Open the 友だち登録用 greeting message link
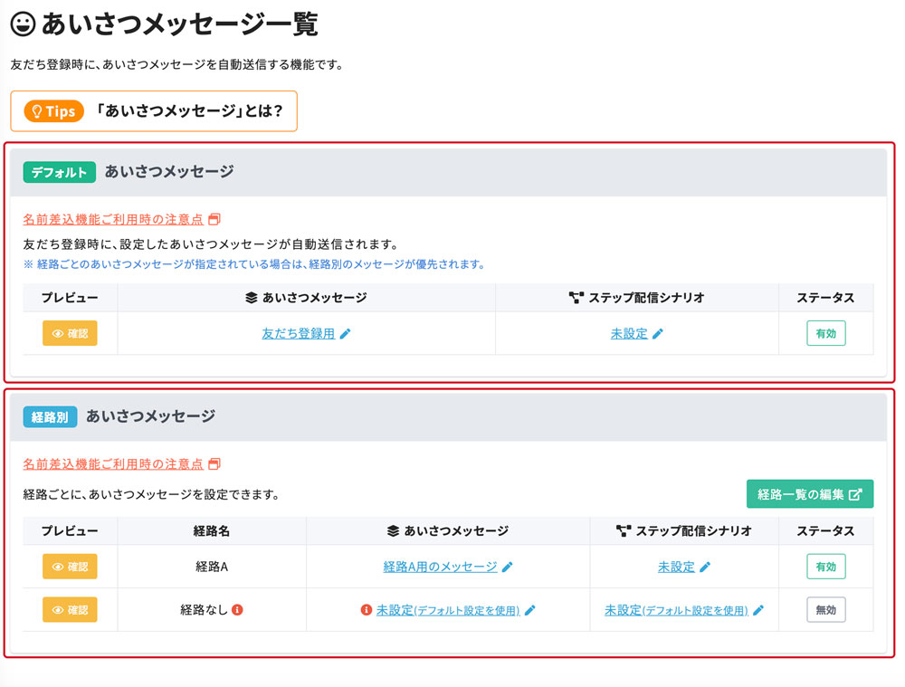 299,334
